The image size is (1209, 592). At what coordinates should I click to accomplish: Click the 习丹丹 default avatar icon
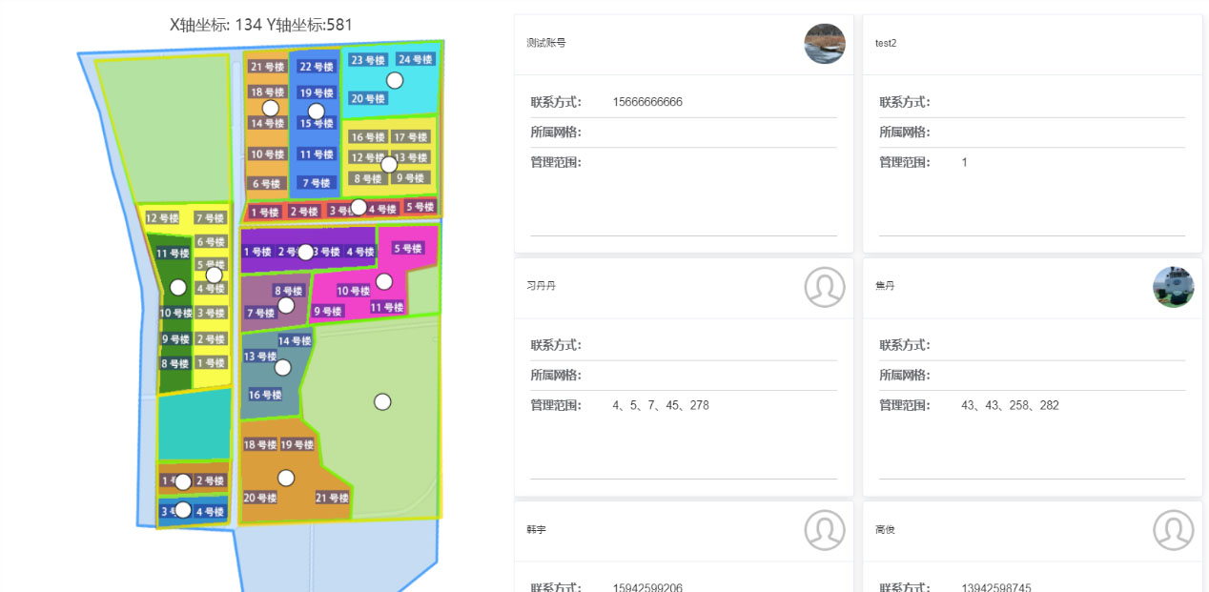coord(825,286)
